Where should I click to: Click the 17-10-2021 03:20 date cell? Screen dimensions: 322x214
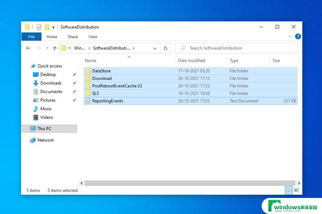point(194,71)
